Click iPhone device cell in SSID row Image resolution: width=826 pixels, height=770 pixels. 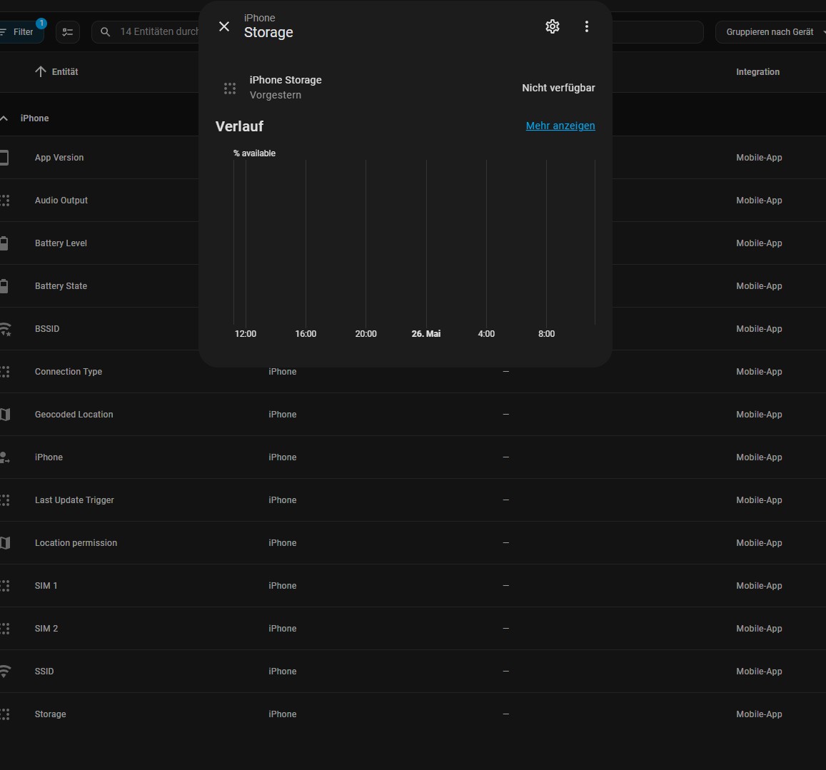coord(283,671)
